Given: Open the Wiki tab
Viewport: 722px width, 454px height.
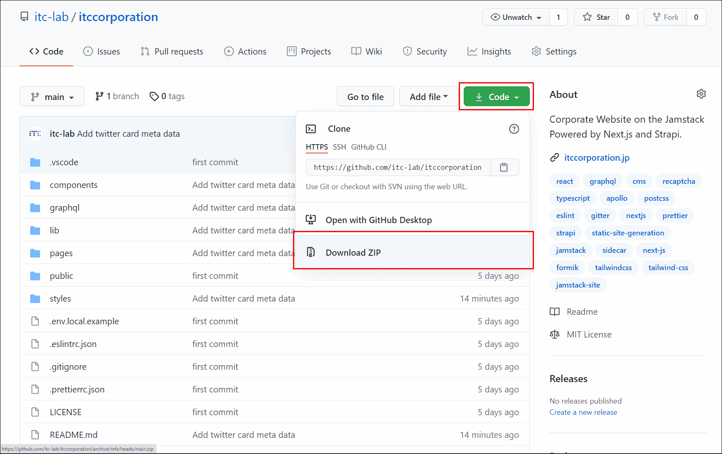Looking at the screenshot, I should point(367,51).
